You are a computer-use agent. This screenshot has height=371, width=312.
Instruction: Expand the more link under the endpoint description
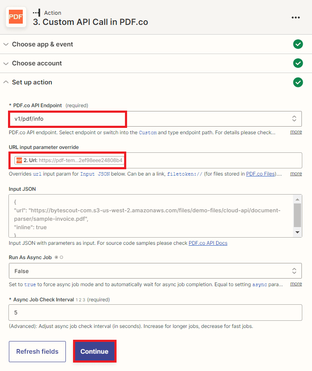(296, 132)
